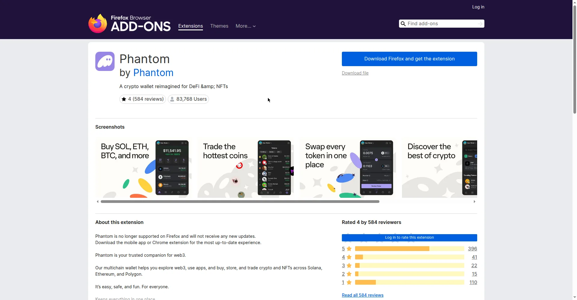This screenshot has height=300, width=577.
Task: Click the 'About this extension' heading
Action: pos(119,222)
